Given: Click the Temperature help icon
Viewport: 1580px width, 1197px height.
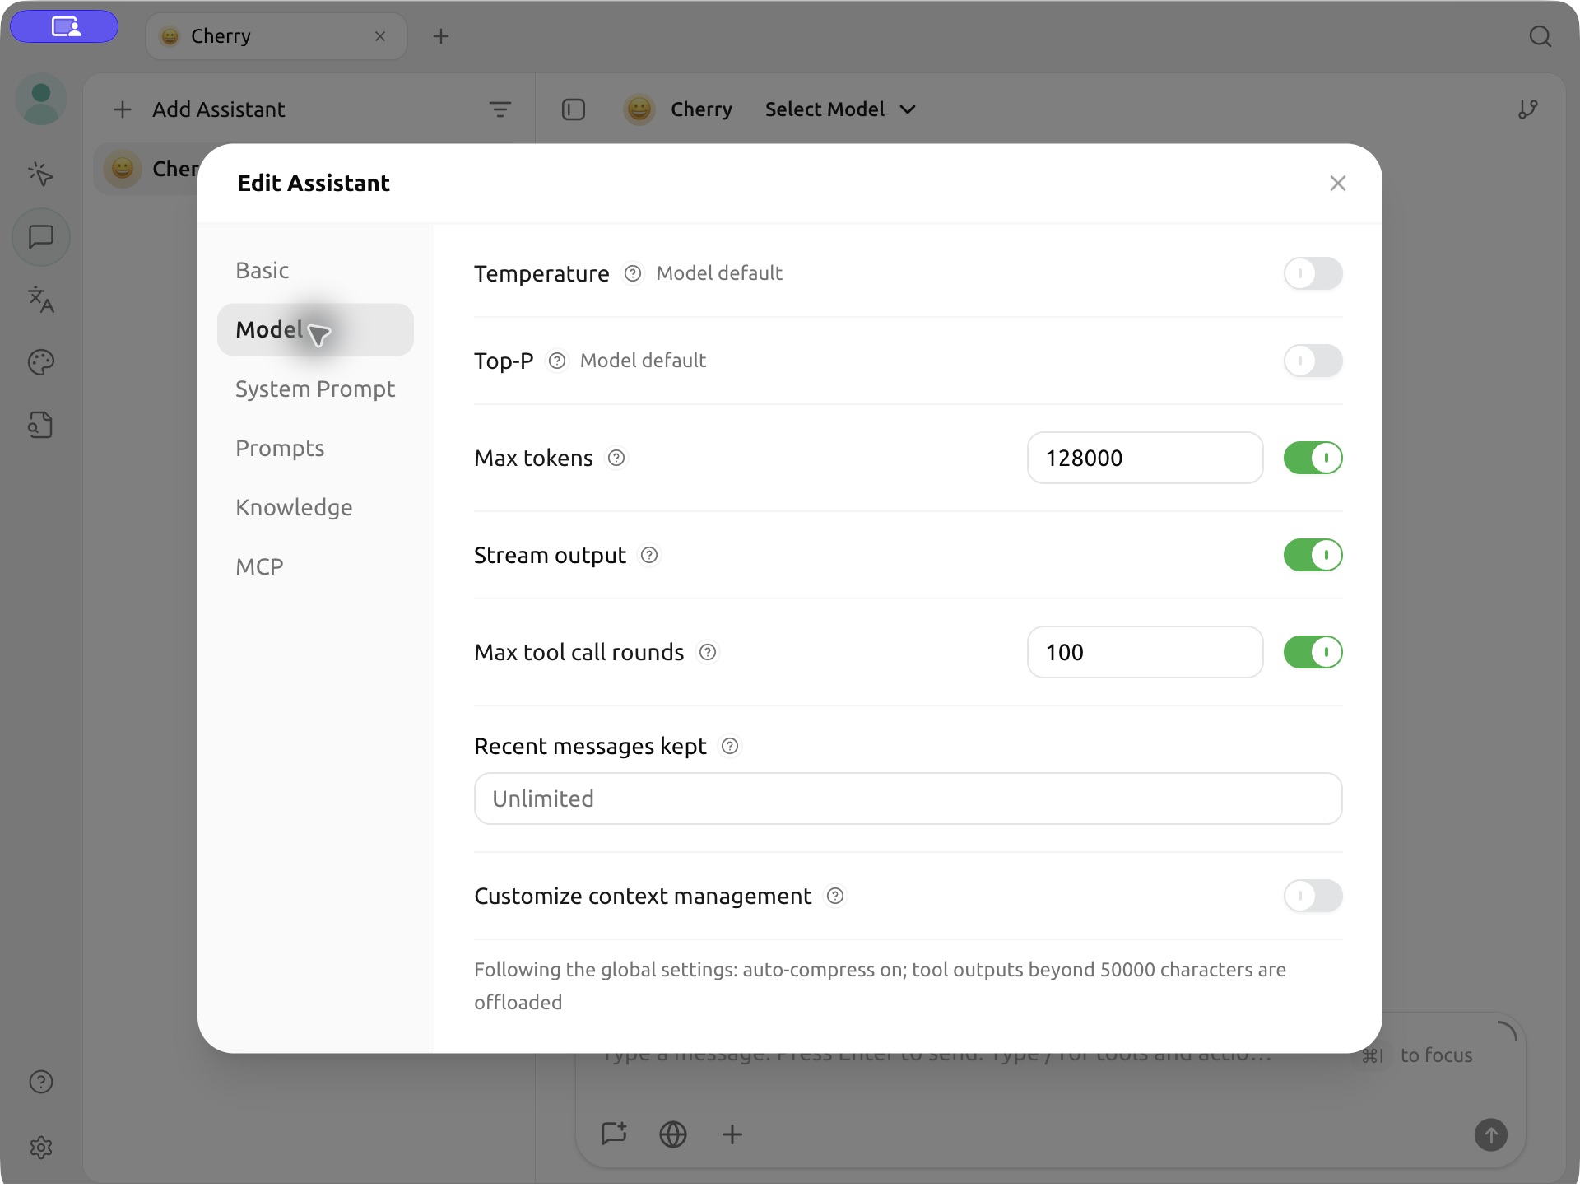Looking at the screenshot, I should coord(633,273).
